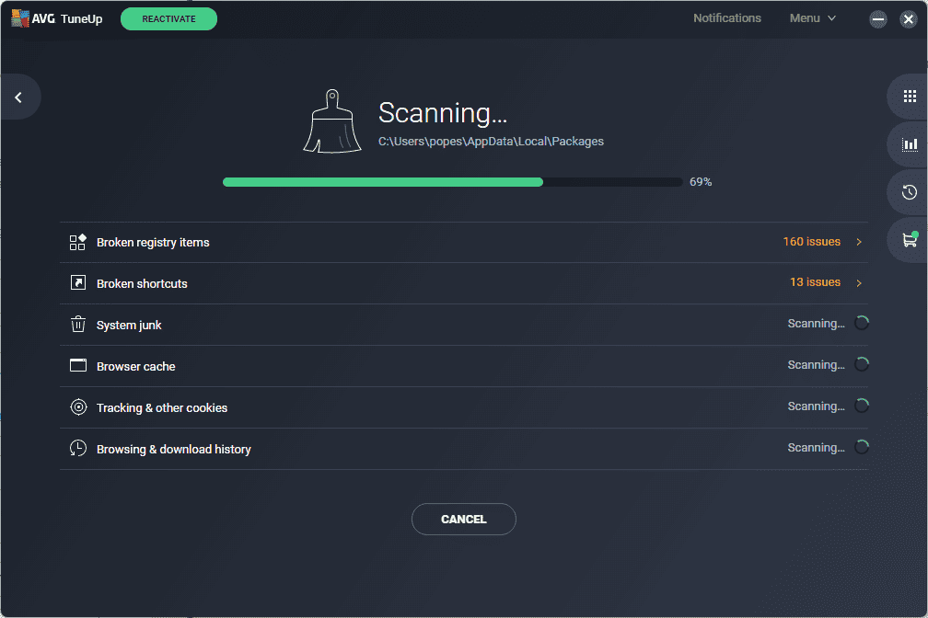Select the Broken registry items label
The image size is (928, 618).
pyautogui.click(x=153, y=243)
